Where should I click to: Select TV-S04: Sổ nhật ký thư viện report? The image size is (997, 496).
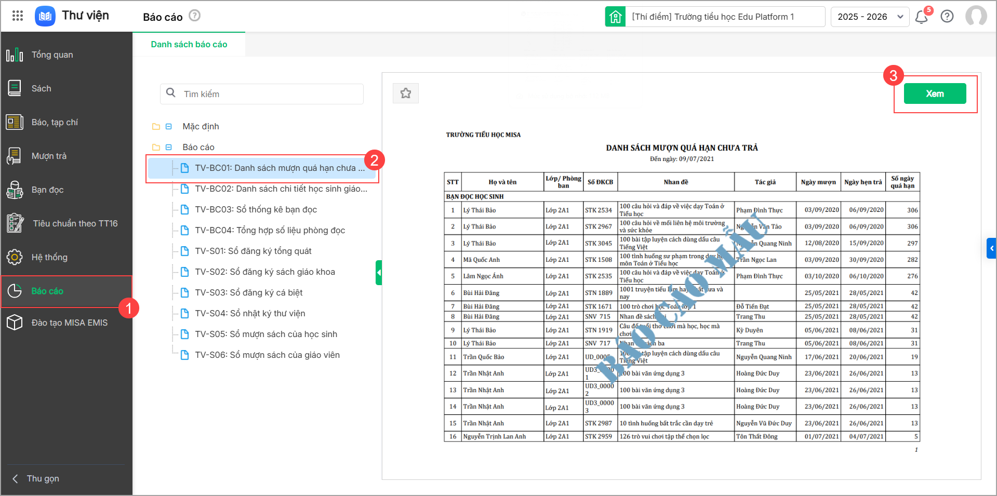click(x=250, y=314)
